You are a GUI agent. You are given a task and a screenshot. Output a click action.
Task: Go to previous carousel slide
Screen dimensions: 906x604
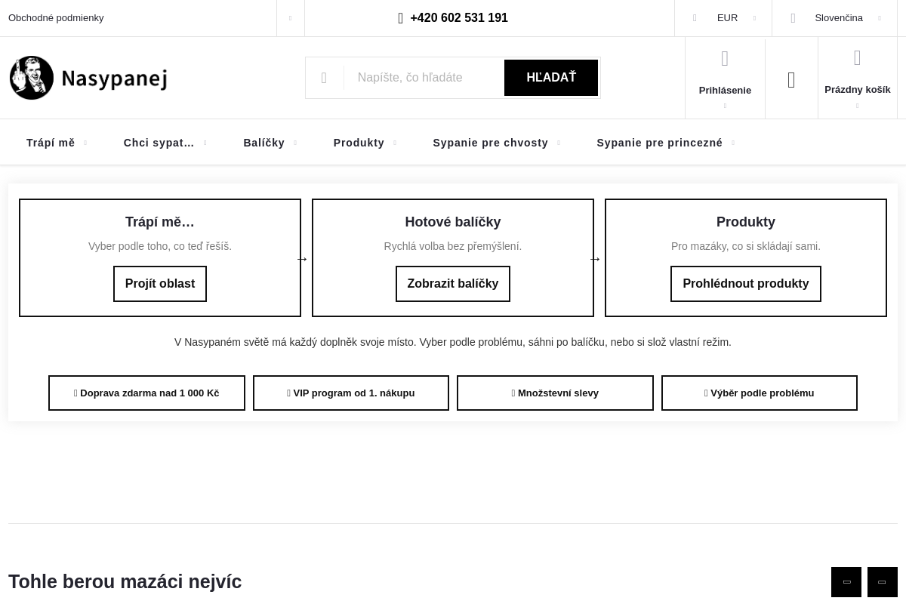pos(846,582)
